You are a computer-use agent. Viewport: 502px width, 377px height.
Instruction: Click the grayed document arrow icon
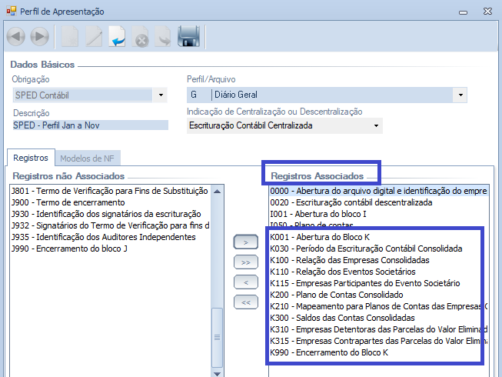pyautogui.click(x=163, y=36)
